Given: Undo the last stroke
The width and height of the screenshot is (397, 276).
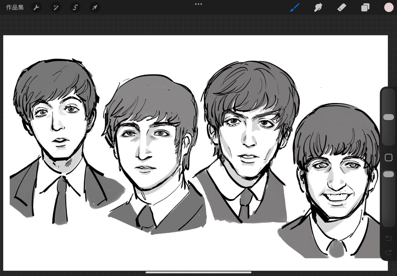Looking at the screenshot, I should pyautogui.click(x=388, y=238).
